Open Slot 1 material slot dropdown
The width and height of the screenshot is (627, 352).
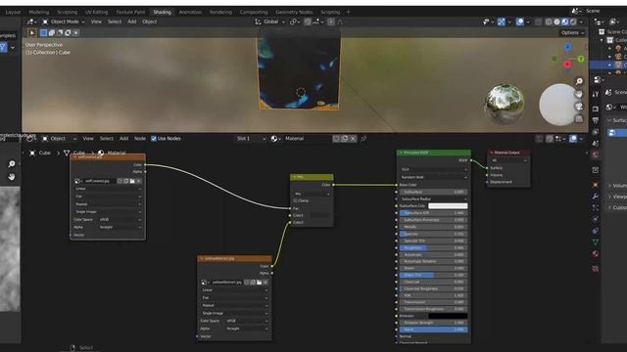pyautogui.click(x=251, y=139)
